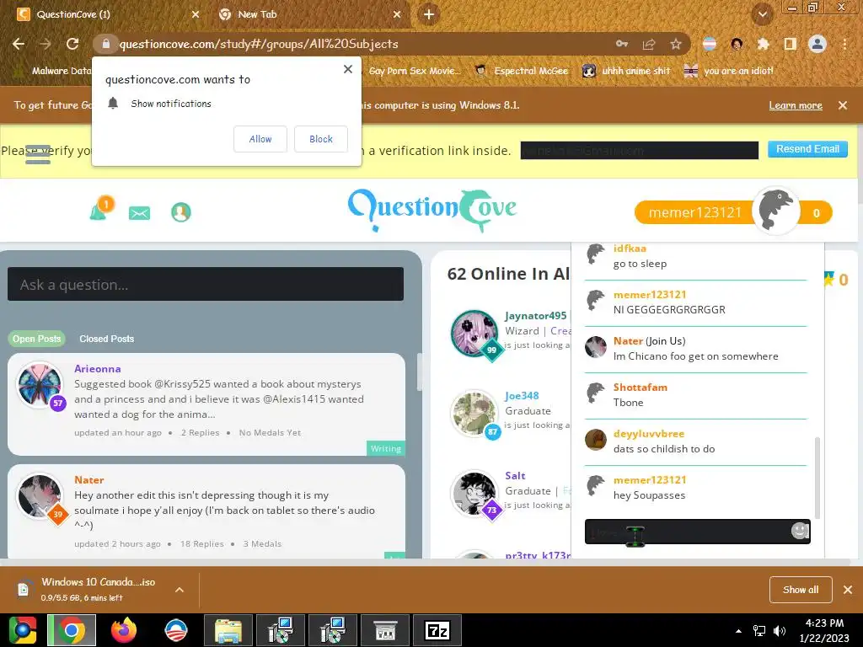The height and width of the screenshot is (647, 863).
Task: Open Arieonna's profile link
Action: click(98, 369)
